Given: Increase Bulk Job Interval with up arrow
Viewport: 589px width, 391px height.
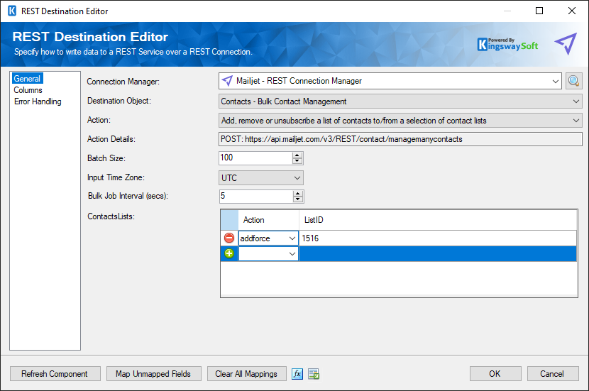Looking at the screenshot, I should 298,194.
